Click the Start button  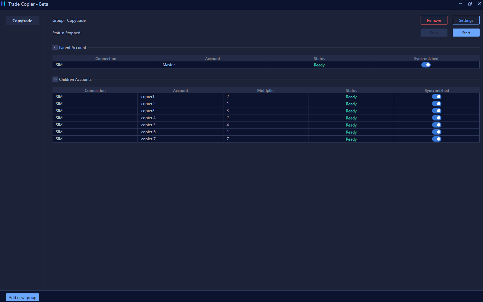click(466, 33)
